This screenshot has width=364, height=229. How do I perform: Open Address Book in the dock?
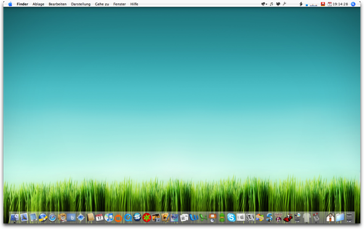(90, 217)
